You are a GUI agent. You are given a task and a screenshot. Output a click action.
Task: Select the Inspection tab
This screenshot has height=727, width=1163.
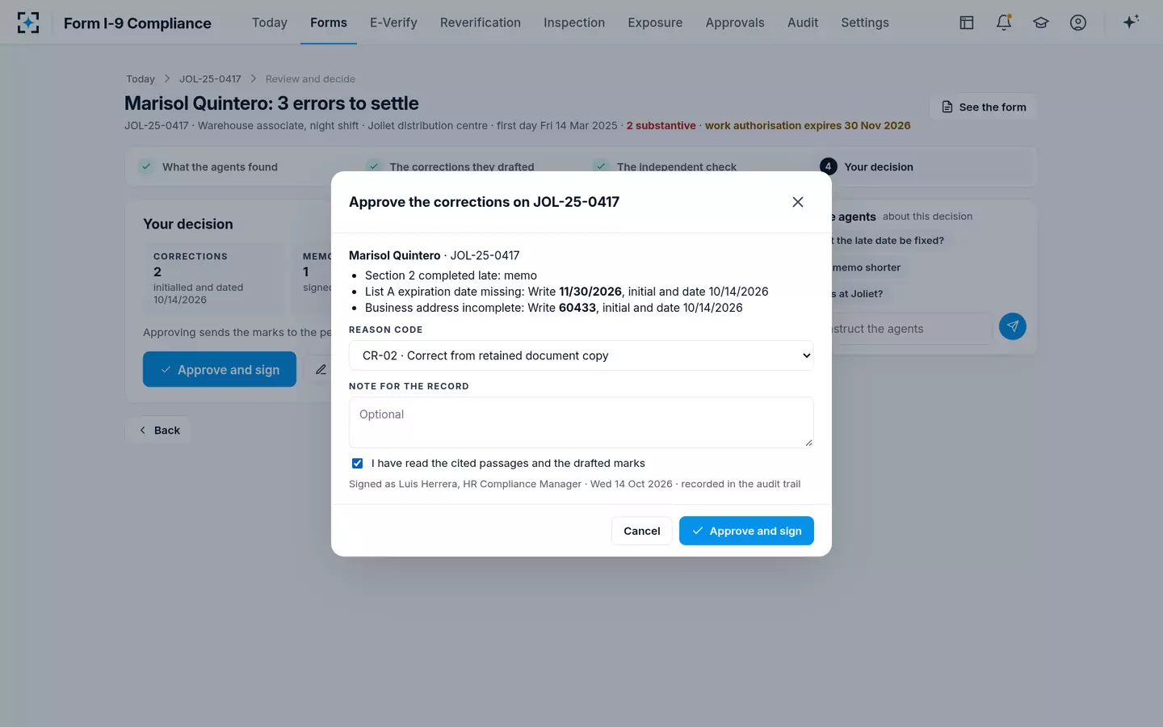click(x=574, y=23)
